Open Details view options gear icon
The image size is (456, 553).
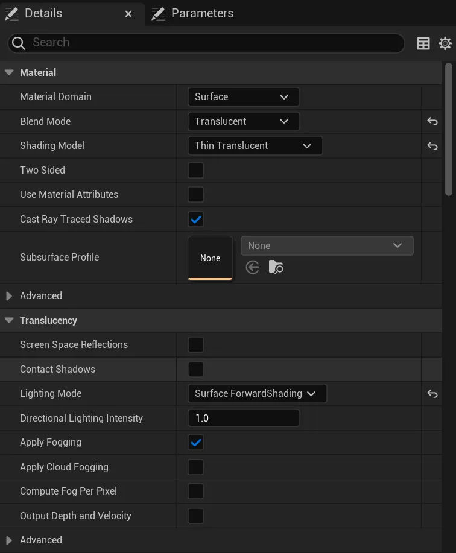click(445, 43)
